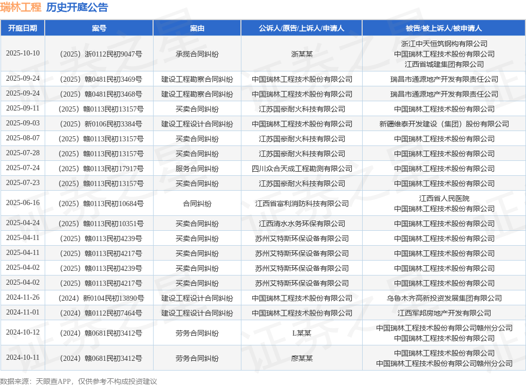
Task: Select date cell 2024-10-11
Action: [x=23, y=357]
